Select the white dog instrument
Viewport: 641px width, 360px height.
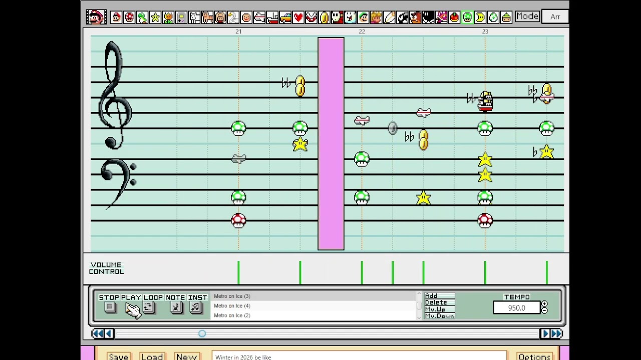click(194, 17)
